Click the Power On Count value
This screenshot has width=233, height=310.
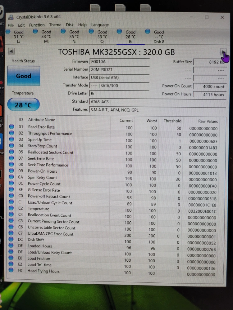[210, 86]
